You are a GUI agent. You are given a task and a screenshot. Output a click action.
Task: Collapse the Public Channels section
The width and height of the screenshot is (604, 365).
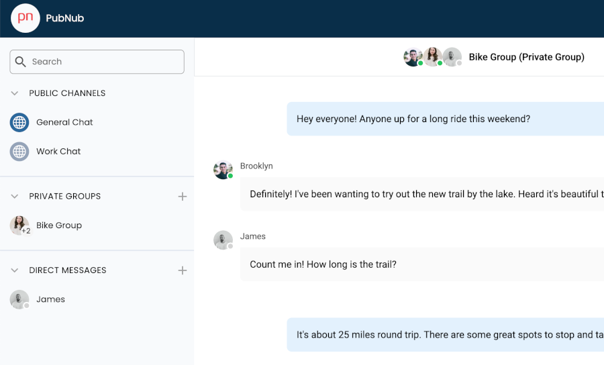coord(15,93)
